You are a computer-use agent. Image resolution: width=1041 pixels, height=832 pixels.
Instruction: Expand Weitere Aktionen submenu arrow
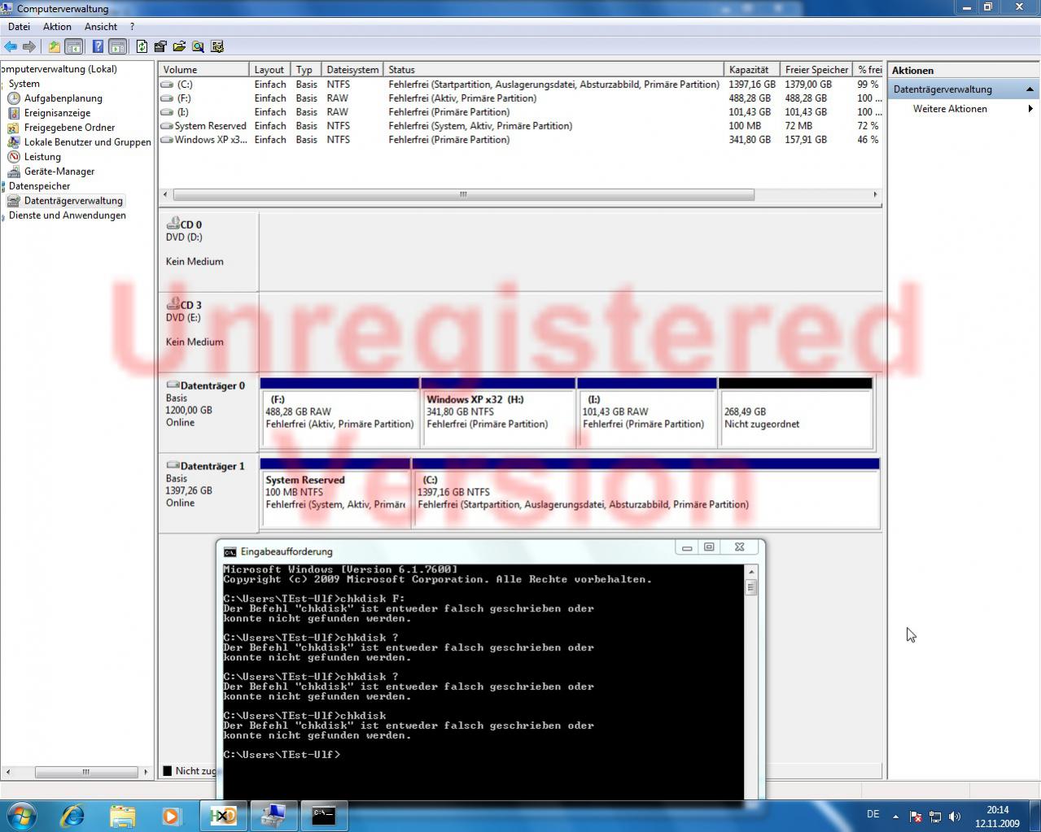[x=1030, y=109]
